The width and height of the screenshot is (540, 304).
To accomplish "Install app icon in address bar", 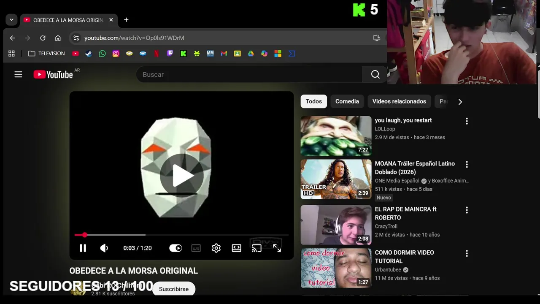I will coord(377,38).
